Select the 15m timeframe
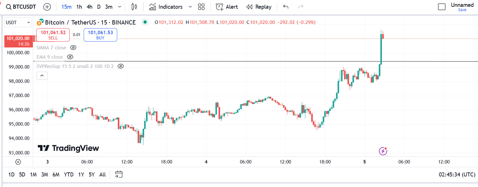The width and height of the screenshot is (478, 187). pyautogui.click(x=66, y=7)
